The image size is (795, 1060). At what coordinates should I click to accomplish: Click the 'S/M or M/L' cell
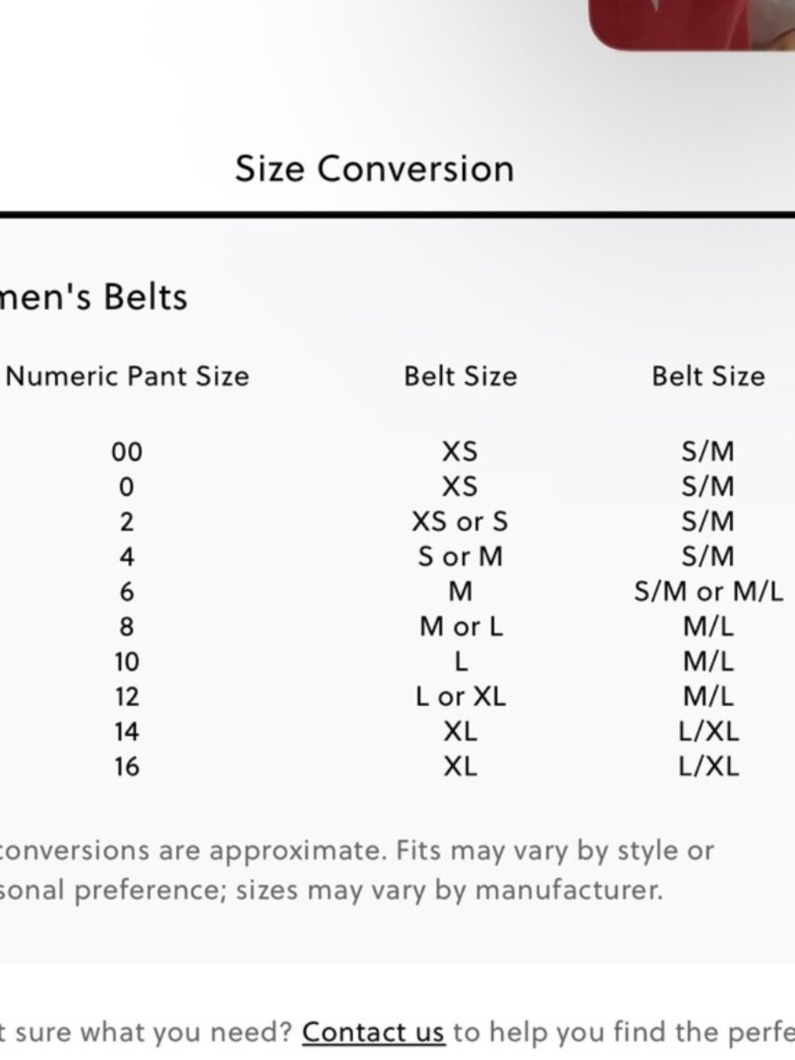pos(708,592)
